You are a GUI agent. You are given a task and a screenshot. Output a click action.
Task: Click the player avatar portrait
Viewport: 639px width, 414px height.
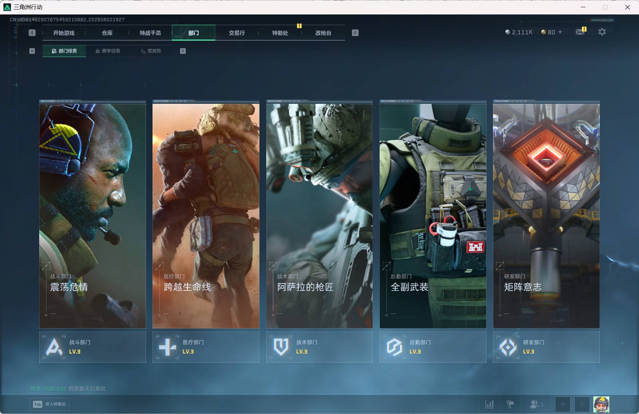point(601,404)
